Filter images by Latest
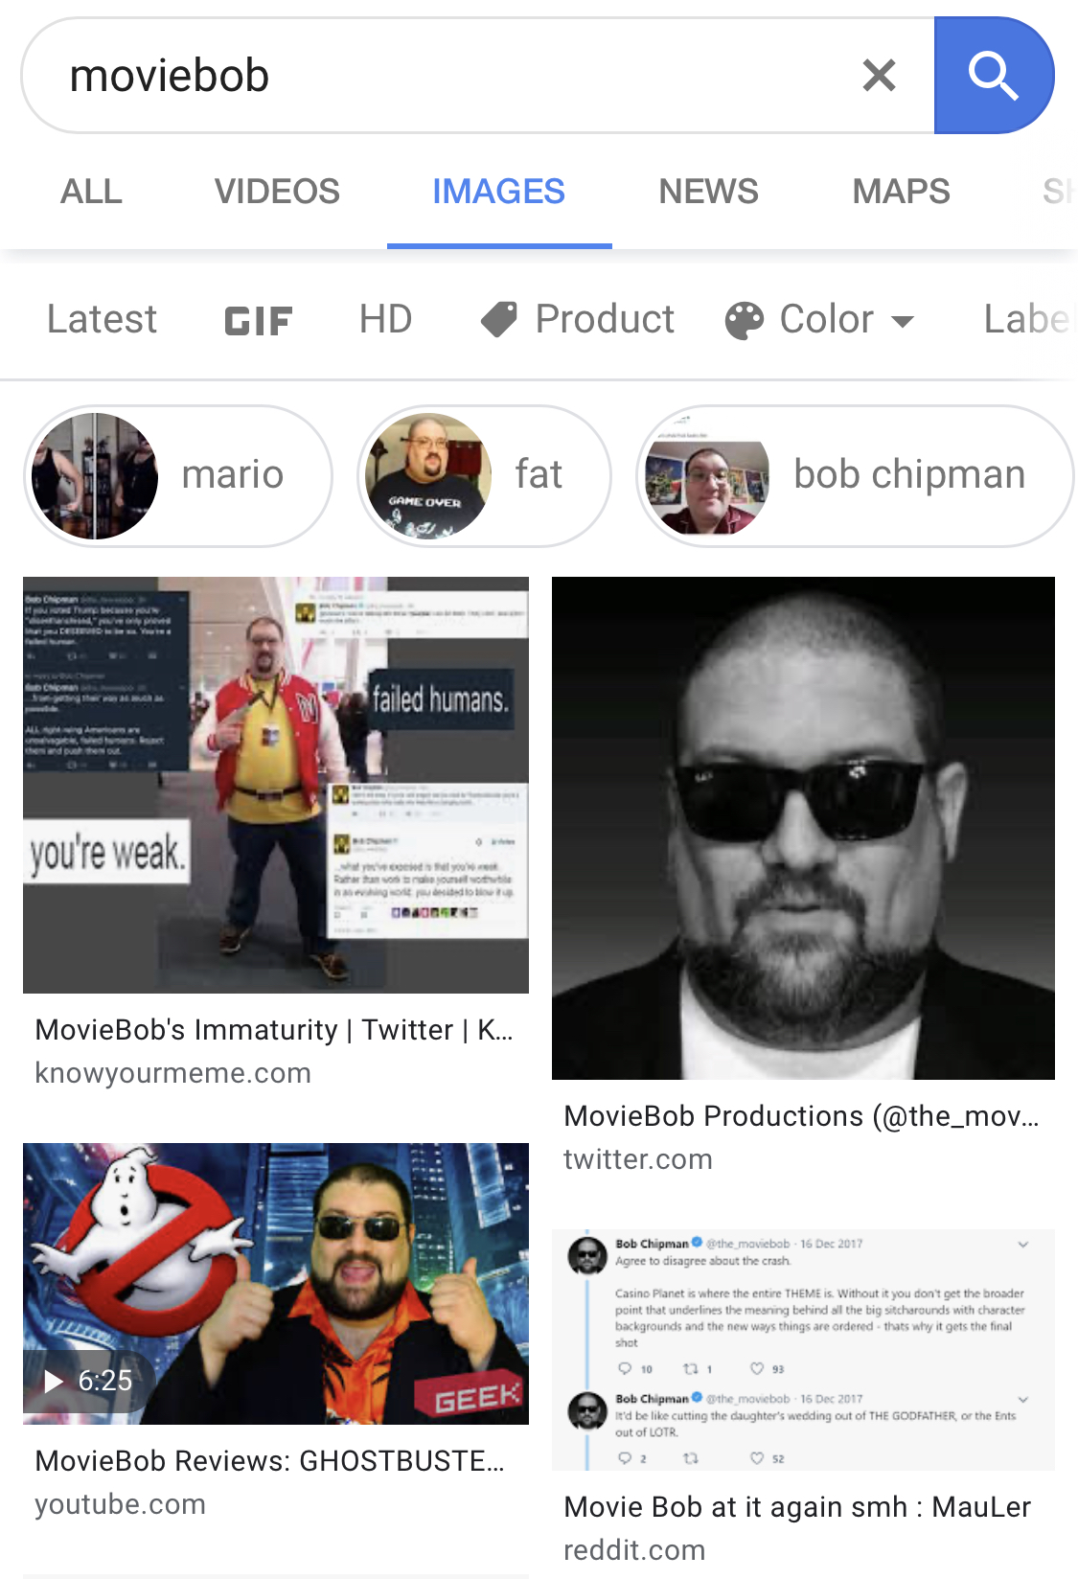Image resolution: width=1078 pixels, height=1579 pixels. (102, 319)
